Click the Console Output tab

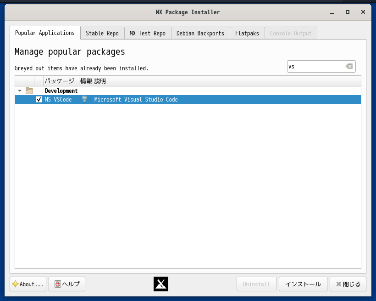pyautogui.click(x=291, y=33)
